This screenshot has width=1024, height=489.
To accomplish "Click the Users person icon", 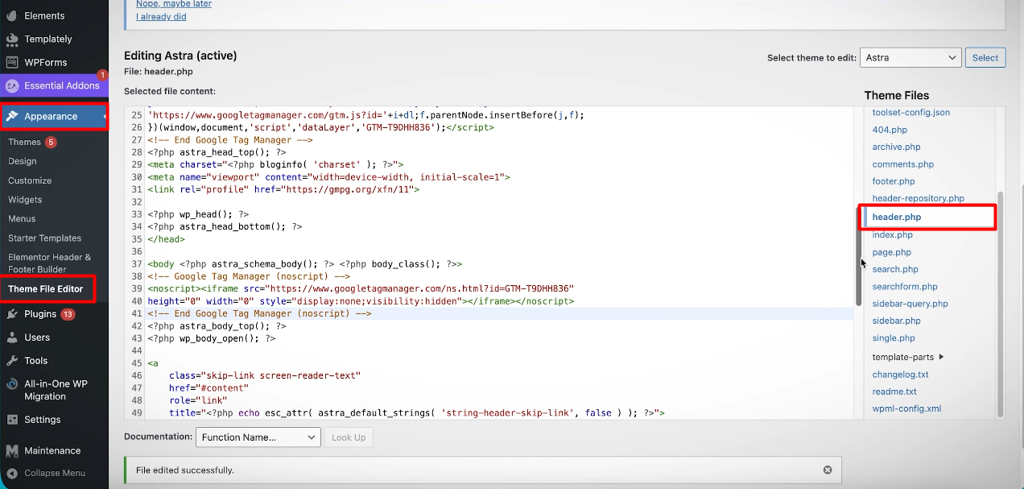I will pyautogui.click(x=12, y=338).
